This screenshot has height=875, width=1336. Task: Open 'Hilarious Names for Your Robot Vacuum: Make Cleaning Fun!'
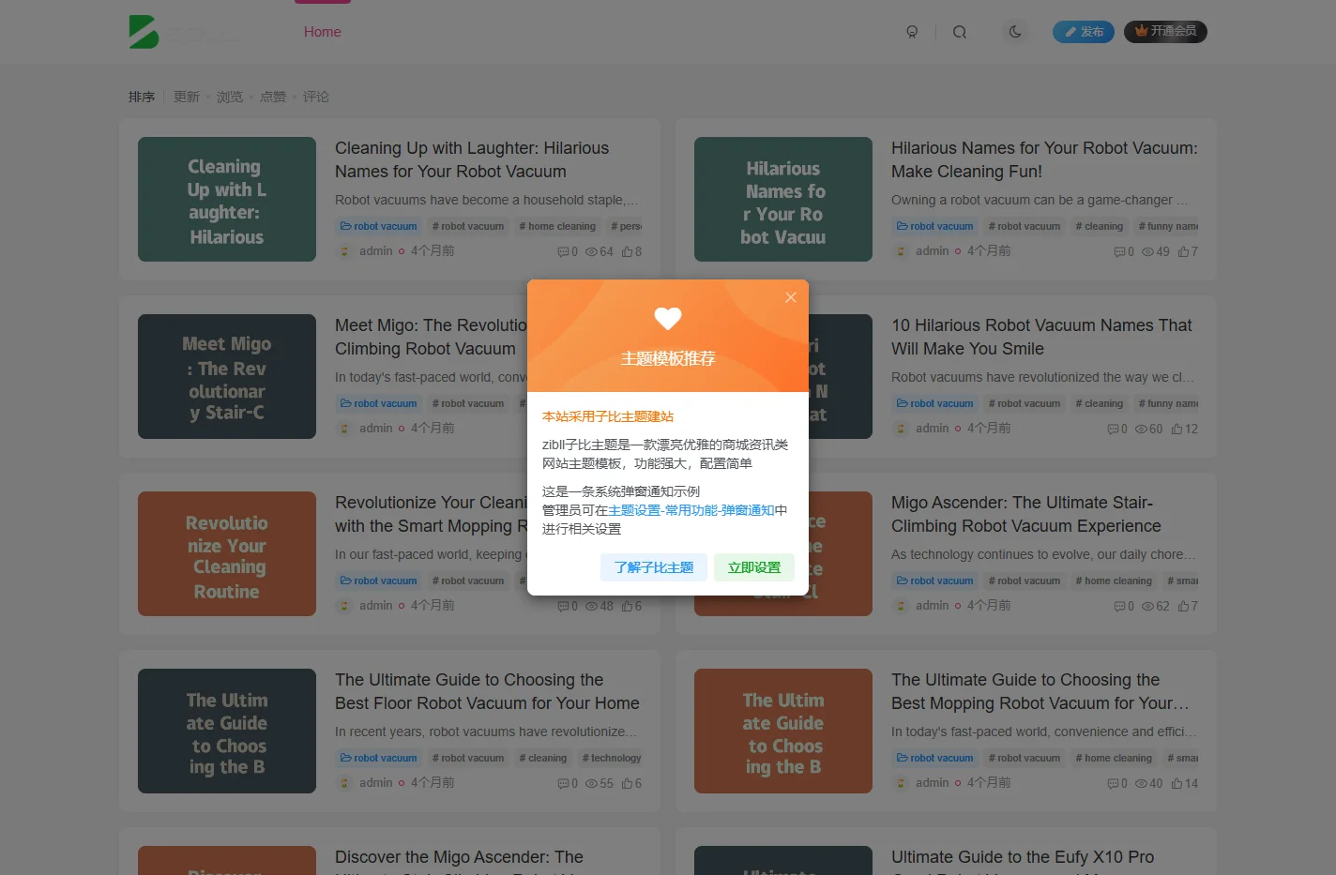point(1044,159)
